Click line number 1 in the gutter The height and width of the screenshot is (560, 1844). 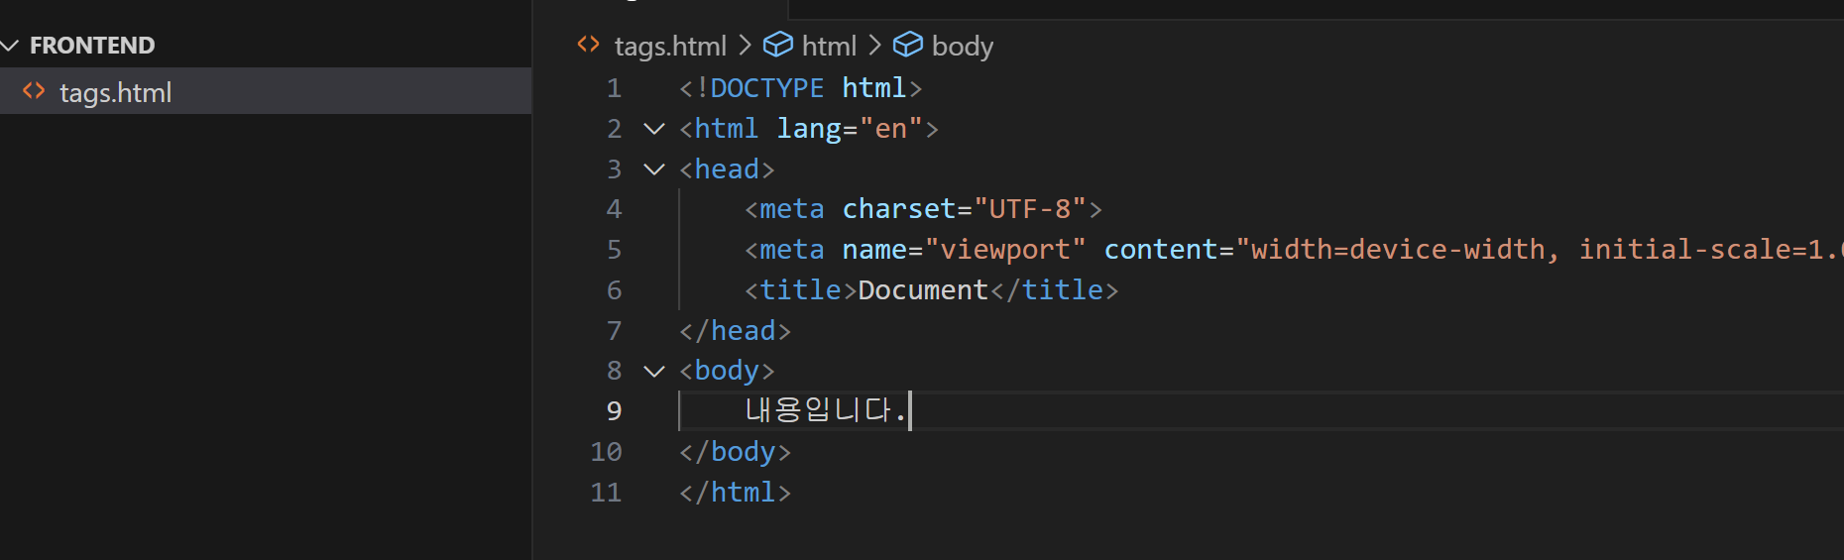click(x=615, y=88)
